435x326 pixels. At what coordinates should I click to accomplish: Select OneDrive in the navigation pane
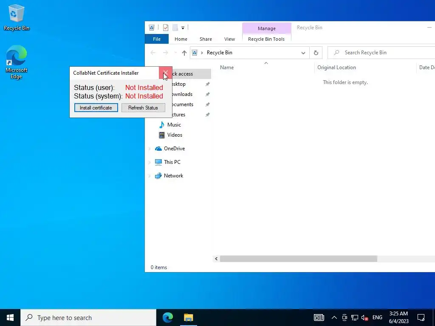pos(174,149)
